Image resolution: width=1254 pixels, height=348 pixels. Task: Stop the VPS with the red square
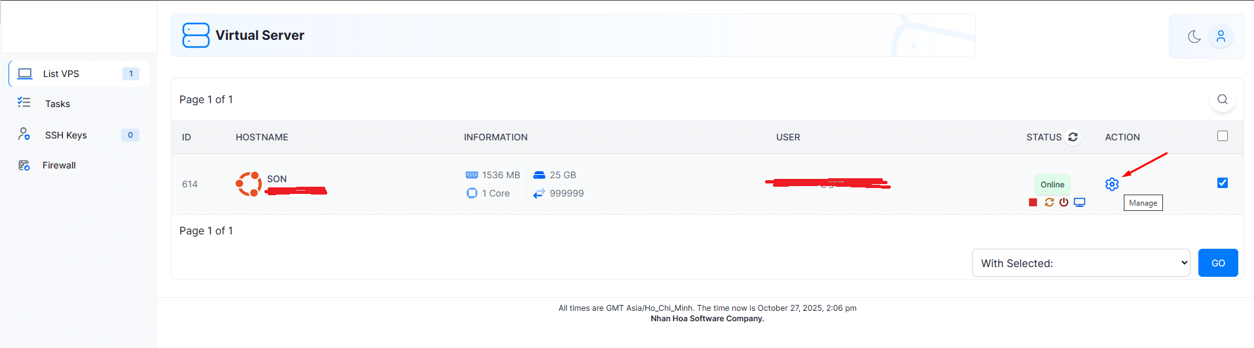1033,202
